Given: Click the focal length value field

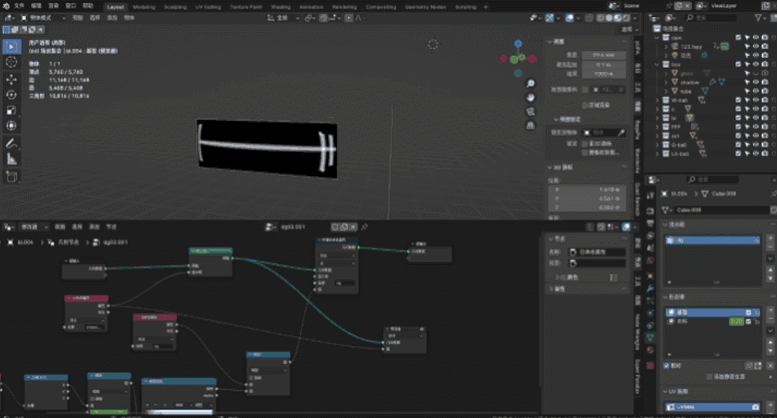Looking at the screenshot, I should (x=603, y=55).
